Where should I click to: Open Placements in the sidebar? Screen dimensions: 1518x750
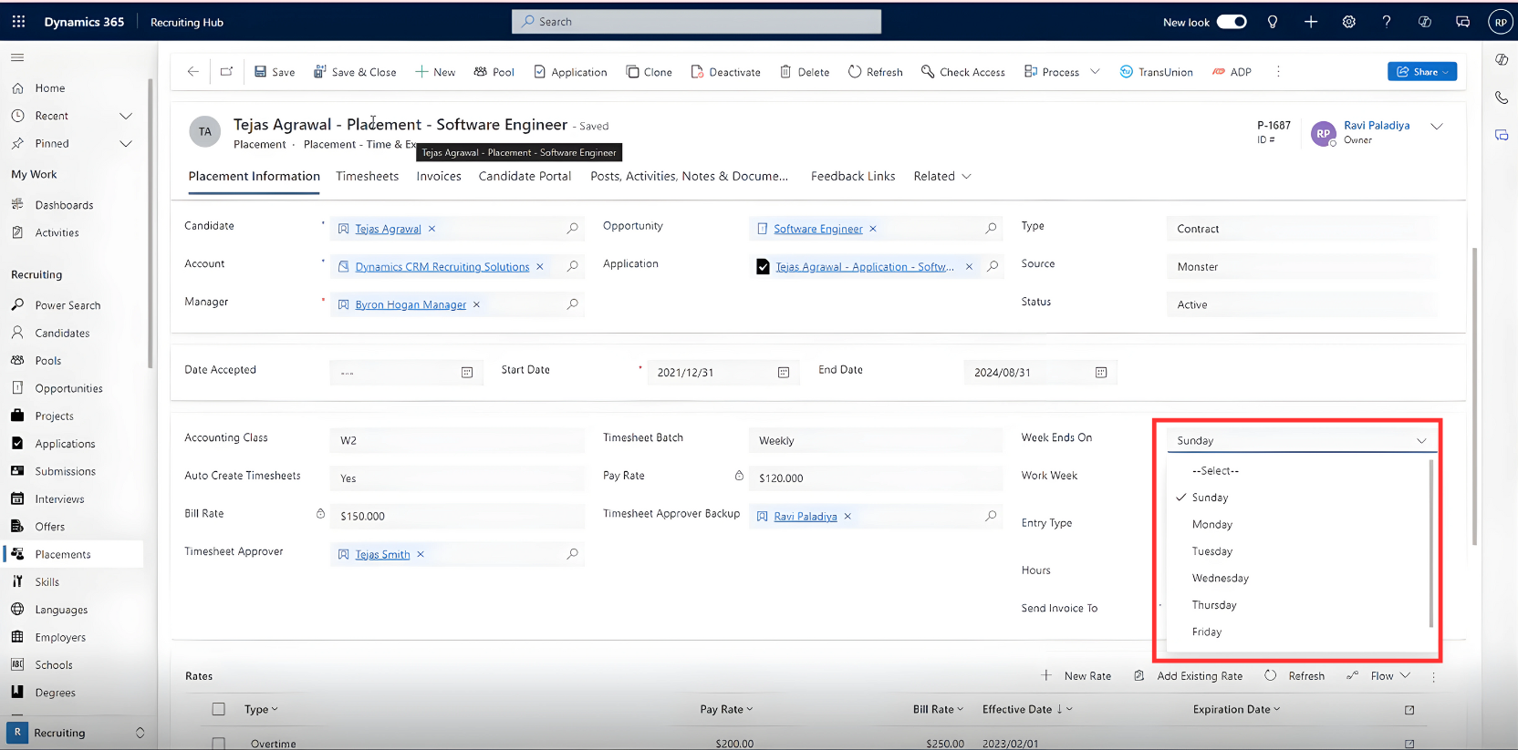[73, 554]
